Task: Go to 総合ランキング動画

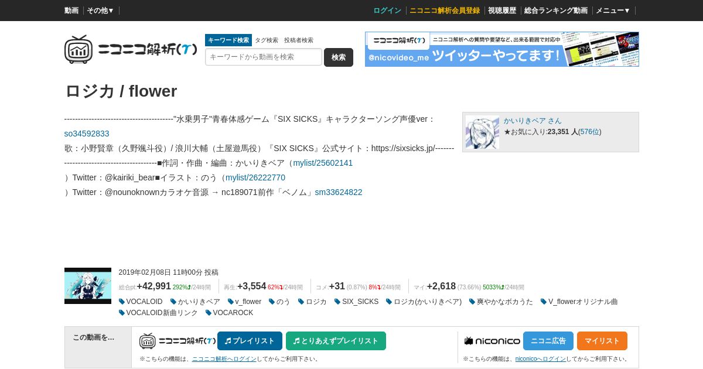Action: click(556, 11)
